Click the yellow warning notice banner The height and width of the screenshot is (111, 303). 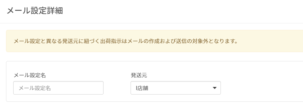coord(155,41)
